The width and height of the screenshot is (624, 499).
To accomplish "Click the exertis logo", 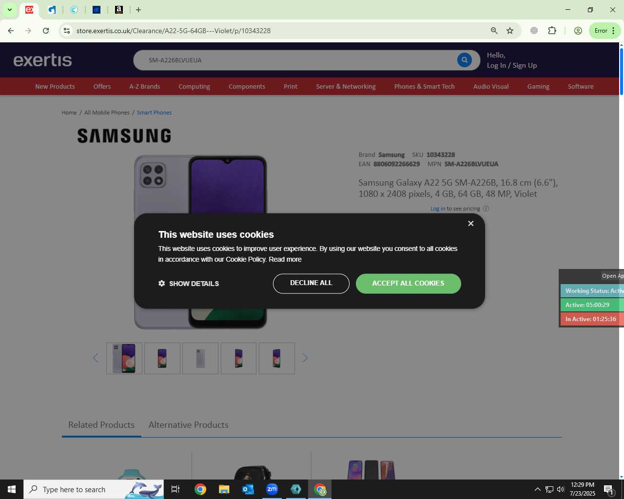I will coord(42,60).
